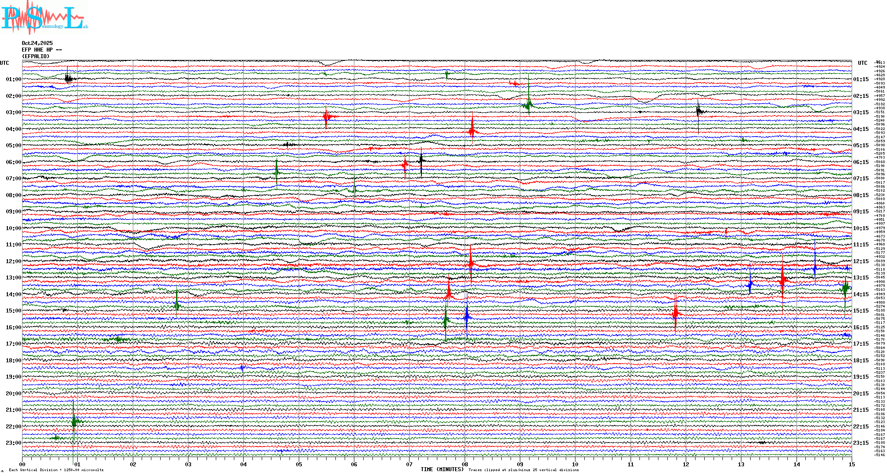Select the 23:00 hour label on left

(x=13, y=443)
